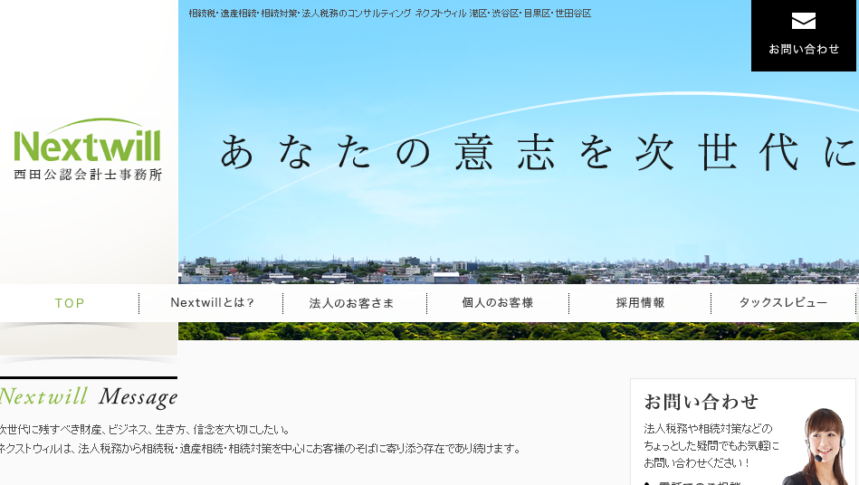Click the sidebar text starting 法人税務や相続対策などの
The height and width of the screenshot is (485, 859).
[708, 428]
